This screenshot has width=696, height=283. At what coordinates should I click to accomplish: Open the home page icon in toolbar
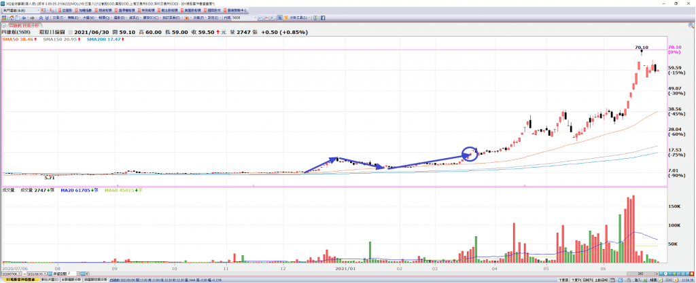12,18
